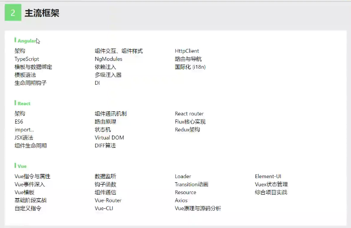Click import... item
The height and width of the screenshot is (228, 351).
pos(24,130)
